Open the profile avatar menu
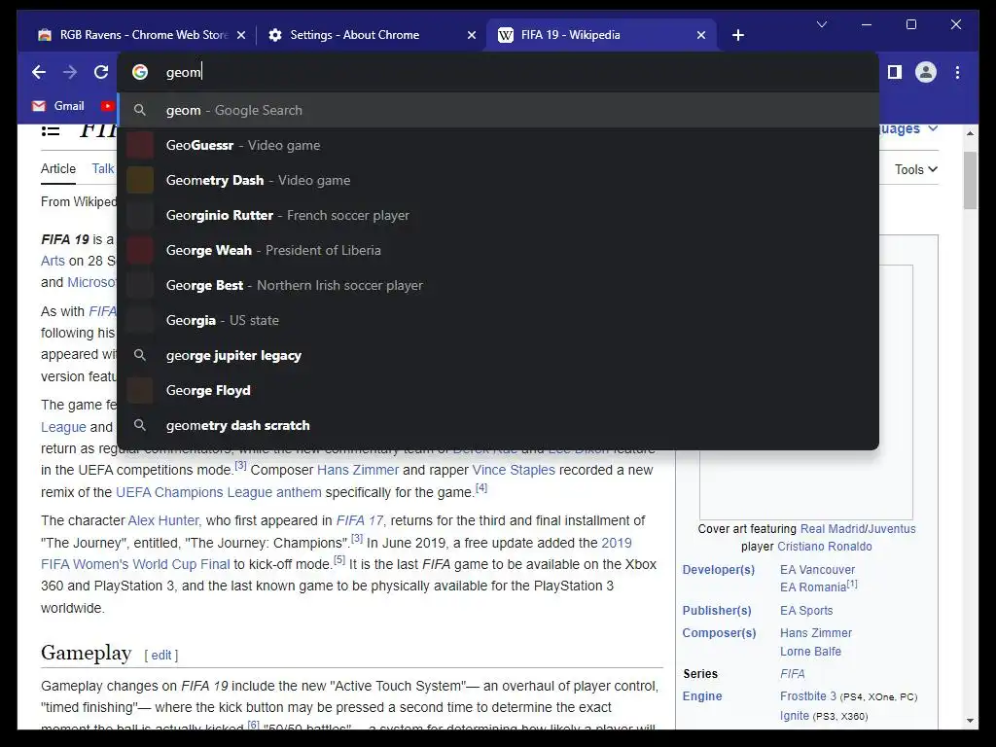 pyautogui.click(x=926, y=72)
